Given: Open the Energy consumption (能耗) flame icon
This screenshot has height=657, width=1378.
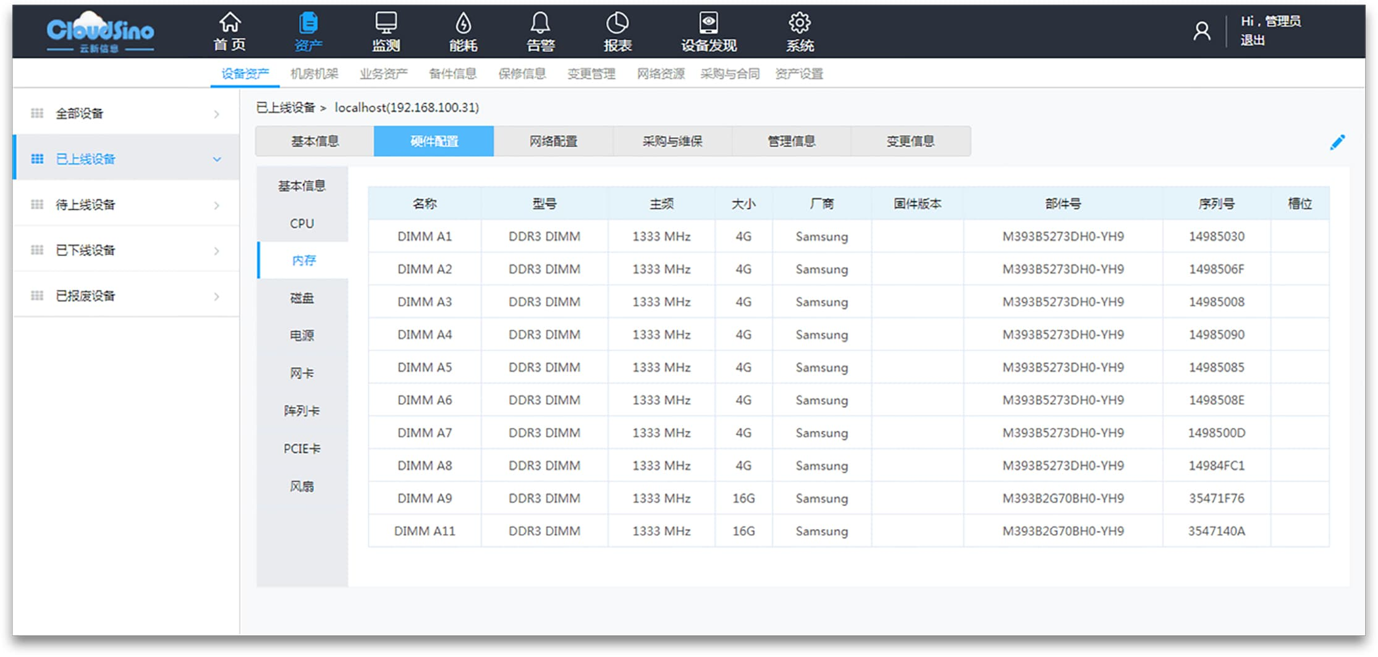Looking at the screenshot, I should pos(463,23).
